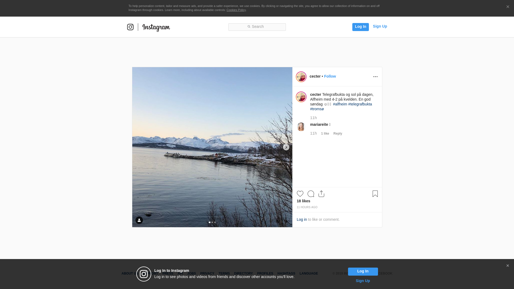
Task: Open the TERMS footer link
Action: click(x=224, y=273)
